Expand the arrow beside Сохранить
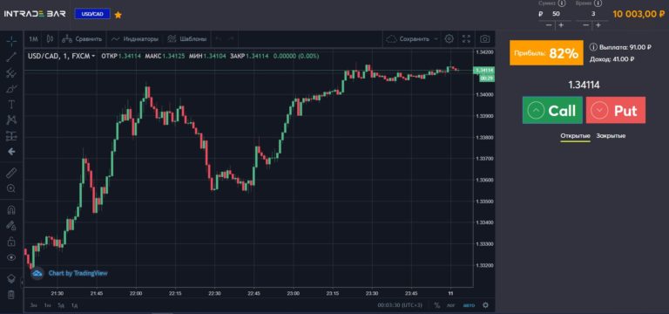 436,39
